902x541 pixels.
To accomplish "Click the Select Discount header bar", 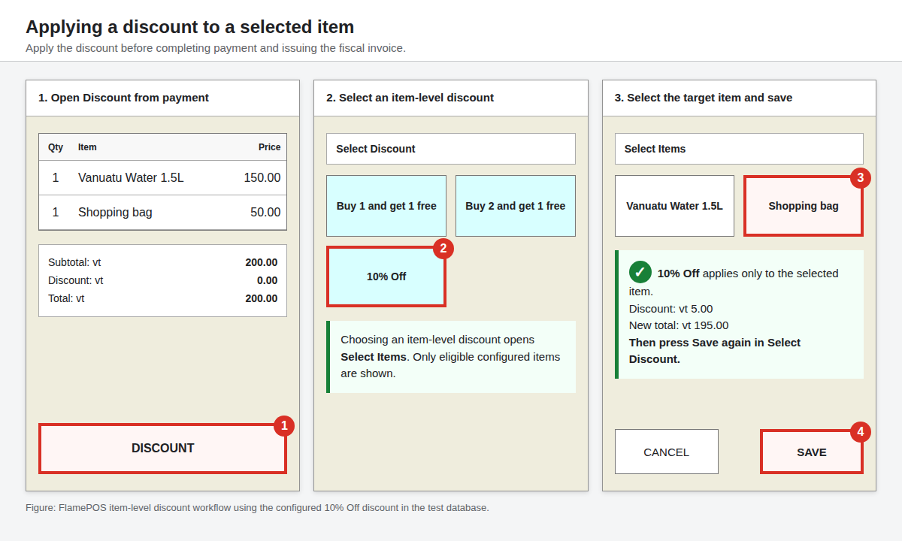I will point(451,149).
